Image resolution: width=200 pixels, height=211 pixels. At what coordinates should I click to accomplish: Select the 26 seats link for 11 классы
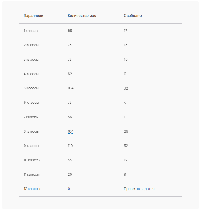point(70,174)
